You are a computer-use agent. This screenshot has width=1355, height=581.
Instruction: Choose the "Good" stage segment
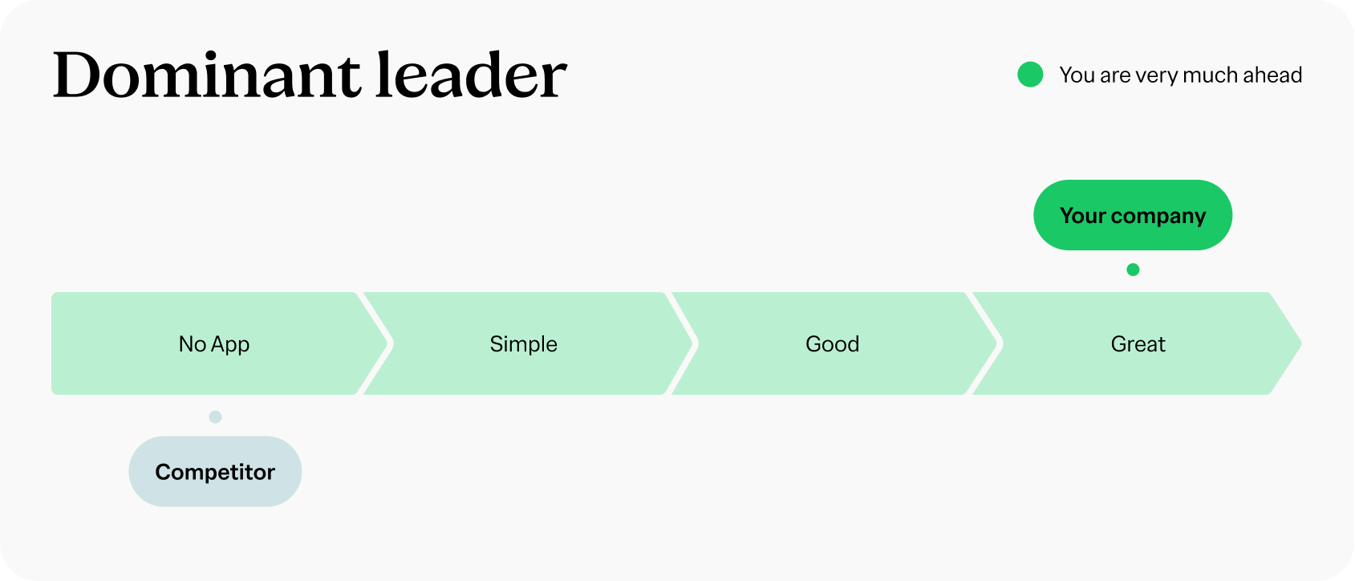pyautogui.click(x=832, y=343)
